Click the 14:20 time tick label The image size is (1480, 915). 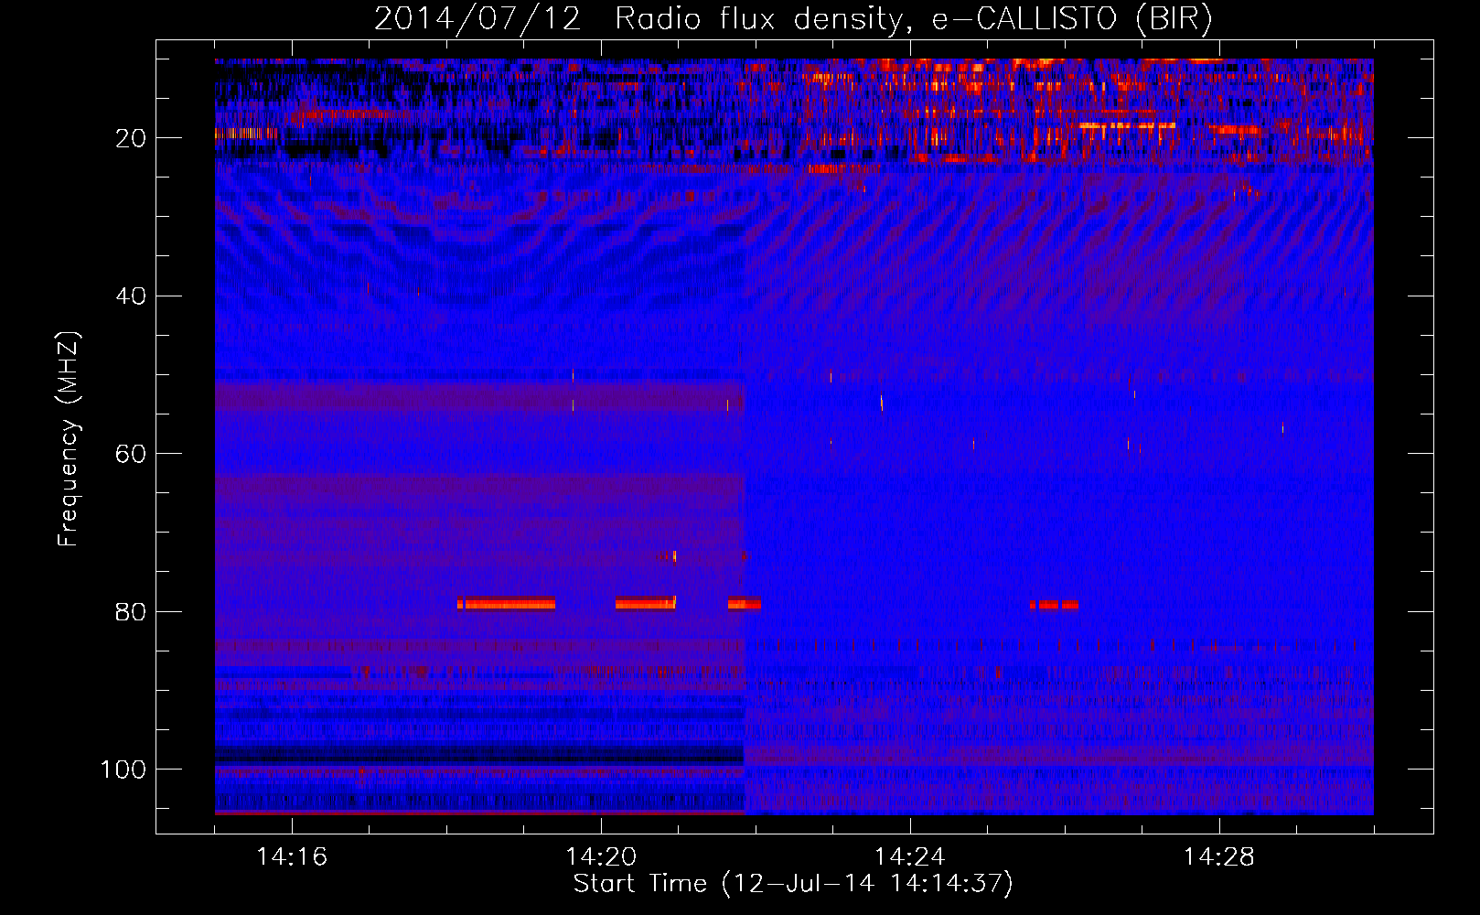[x=601, y=857]
